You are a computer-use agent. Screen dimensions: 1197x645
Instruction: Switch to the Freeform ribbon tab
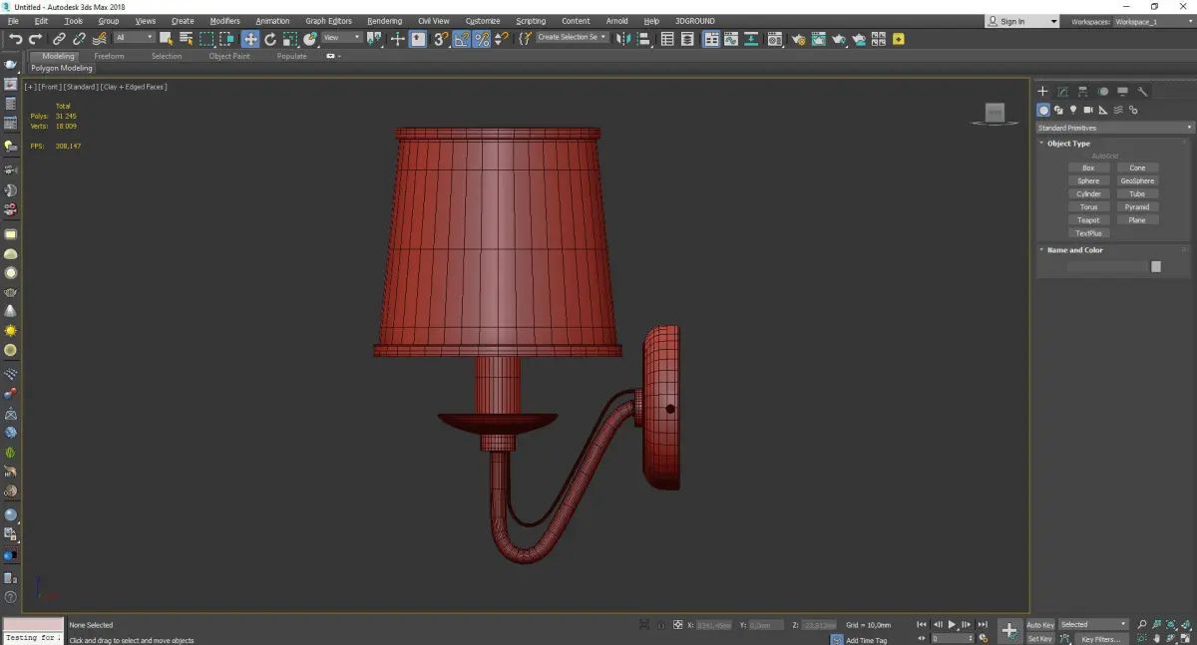pos(109,56)
